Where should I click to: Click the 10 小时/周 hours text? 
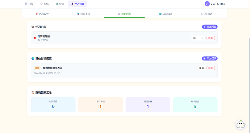pos(43,40)
